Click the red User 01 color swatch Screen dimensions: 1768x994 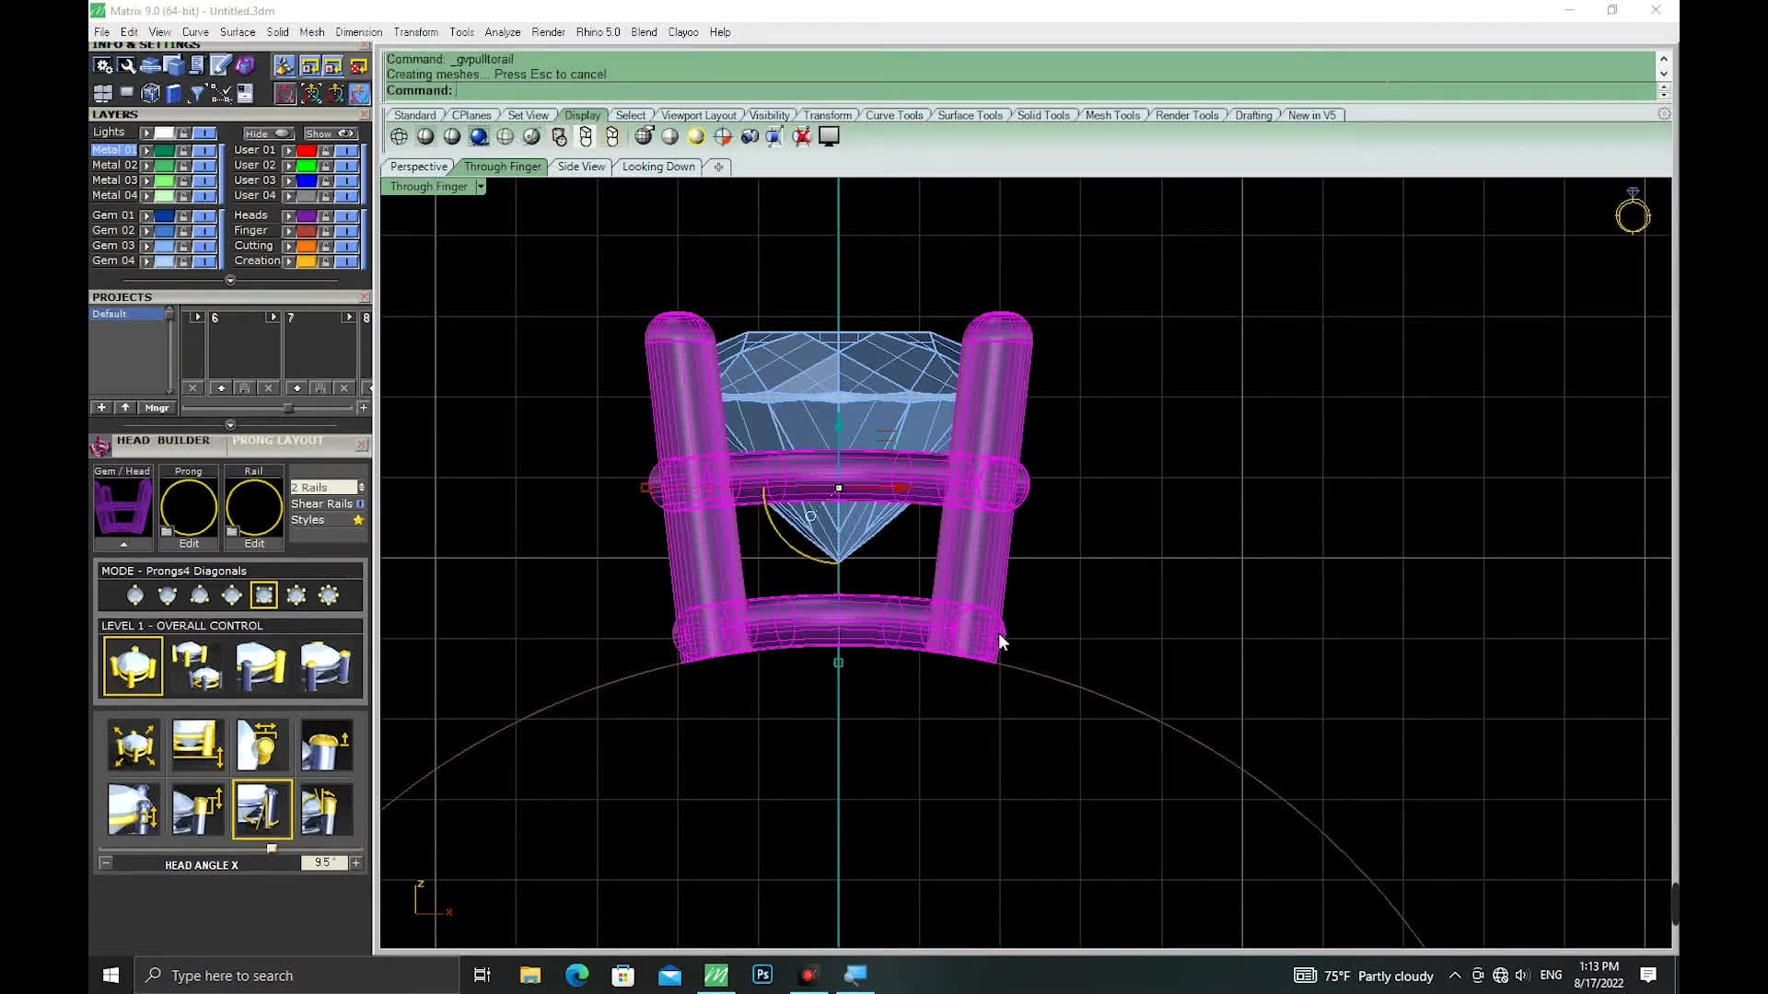coord(306,150)
